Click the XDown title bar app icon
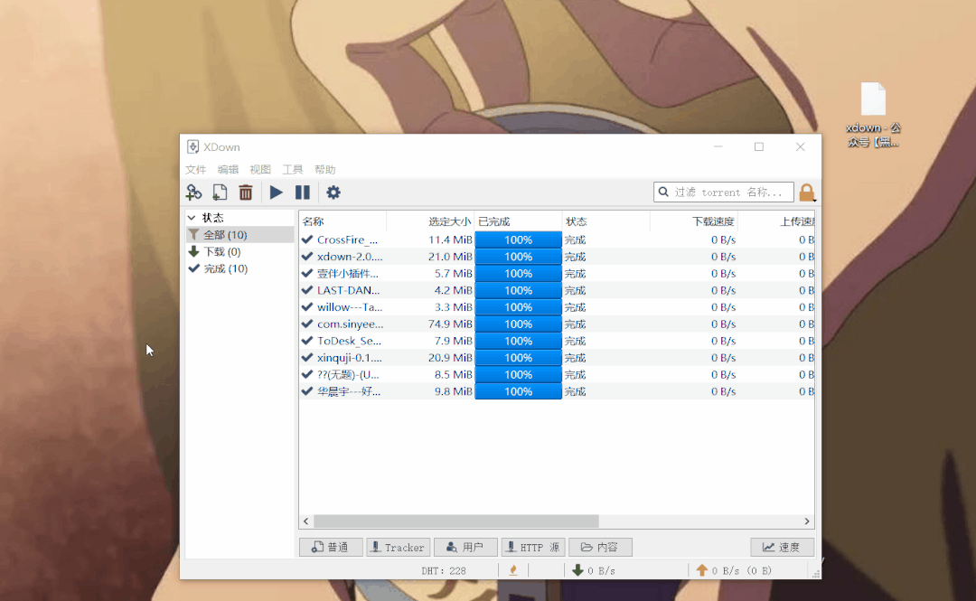Image resolution: width=976 pixels, height=601 pixels. 193,146
